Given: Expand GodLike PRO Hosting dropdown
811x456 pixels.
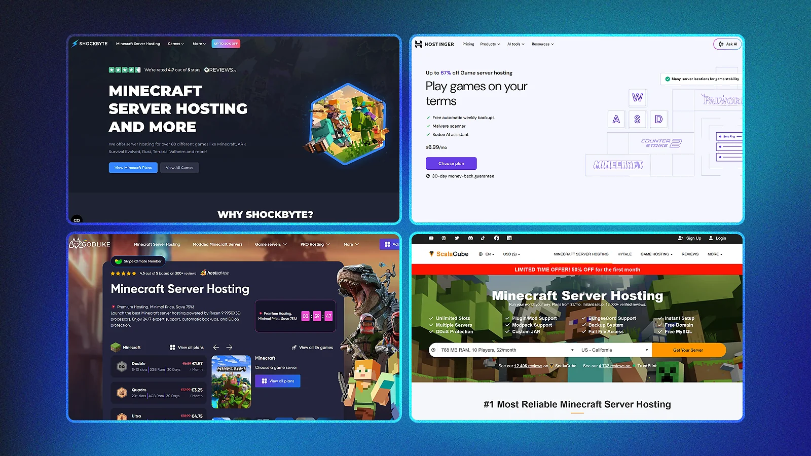Looking at the screenshot, I should coord(315,244).
